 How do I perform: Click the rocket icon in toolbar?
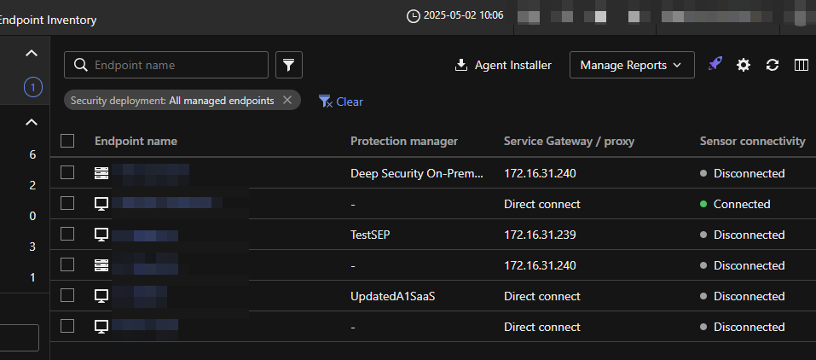715,65
